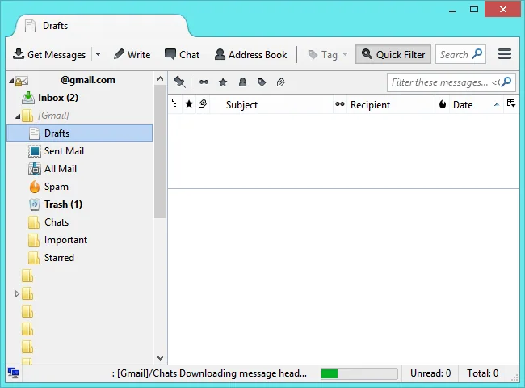Open the Chats folder

pos(80,222)
